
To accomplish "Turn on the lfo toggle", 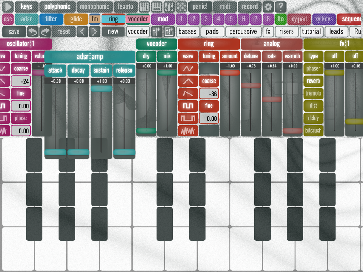I will tap(281, 19).
